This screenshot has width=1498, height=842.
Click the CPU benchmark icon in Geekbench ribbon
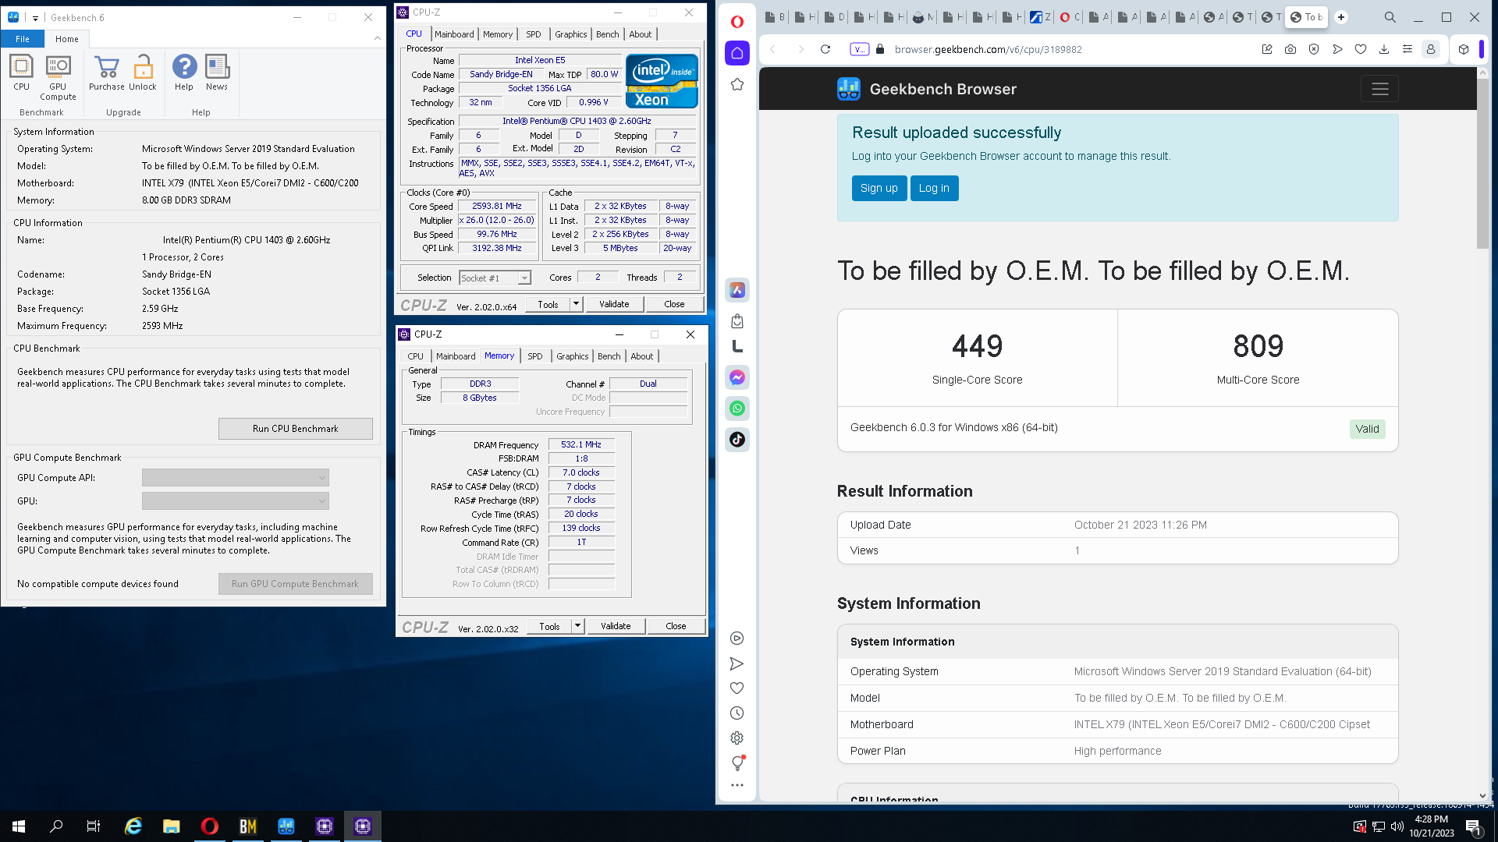tap(21, 74)
